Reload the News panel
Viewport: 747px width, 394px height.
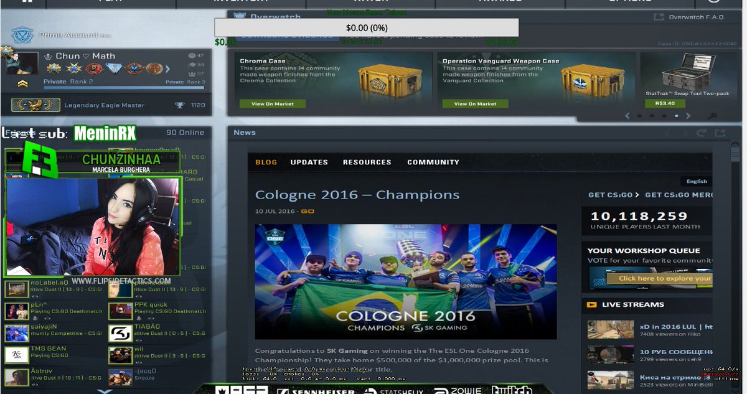coord(702,133)
